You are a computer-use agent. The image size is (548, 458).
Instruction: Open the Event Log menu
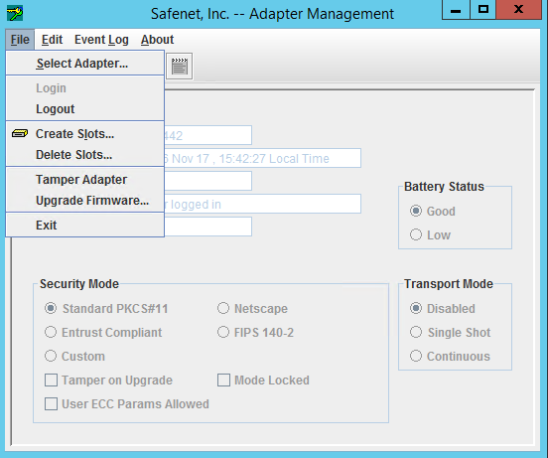[x=101, y=40]
